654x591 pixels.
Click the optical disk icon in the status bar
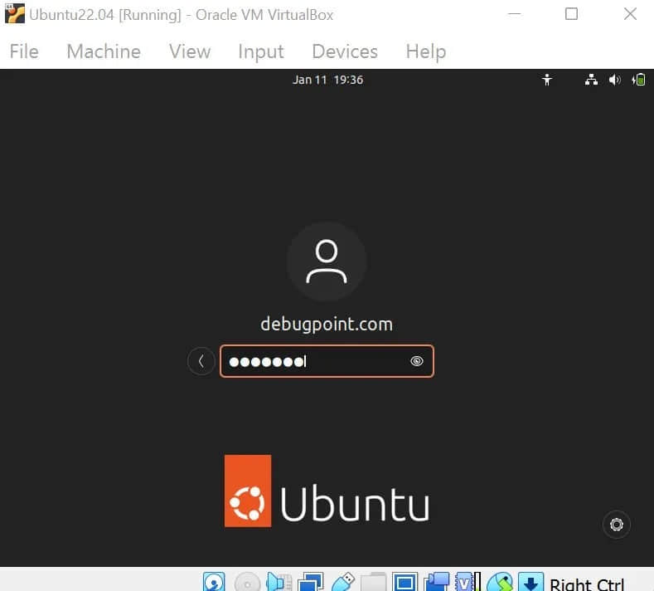(x=247, y=583)
